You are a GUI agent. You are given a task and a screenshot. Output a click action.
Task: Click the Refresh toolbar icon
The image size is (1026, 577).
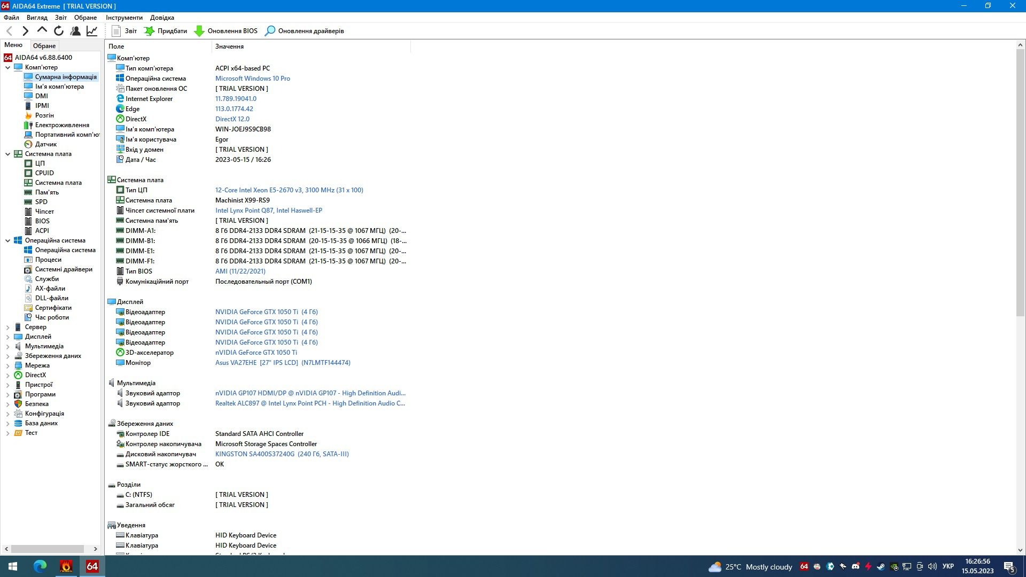59,31
